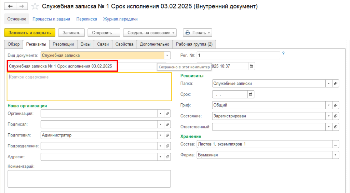Switch to Обзор tab
The image size is (350, 193).
tap(14, 44)
